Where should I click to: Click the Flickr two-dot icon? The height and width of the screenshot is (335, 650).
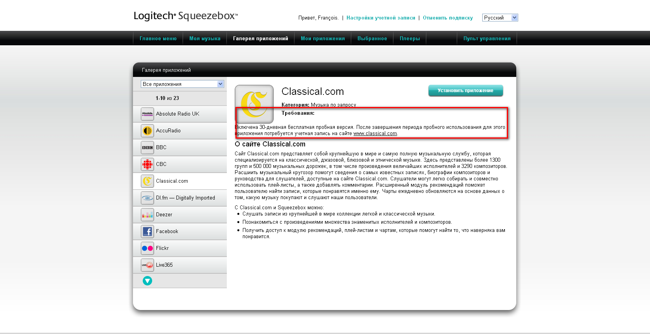tap(147, 248)
